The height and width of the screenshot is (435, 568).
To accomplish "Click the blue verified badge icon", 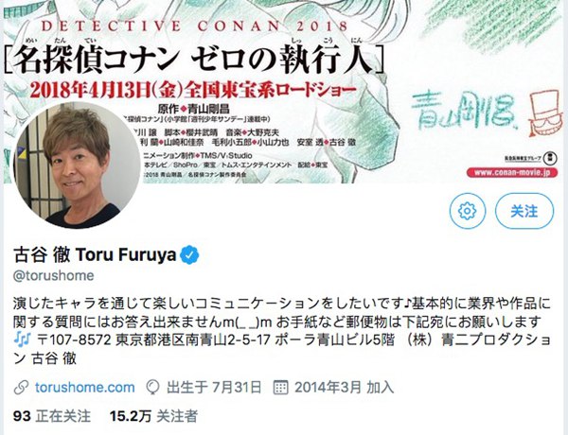I will click(x=189, y=254).
